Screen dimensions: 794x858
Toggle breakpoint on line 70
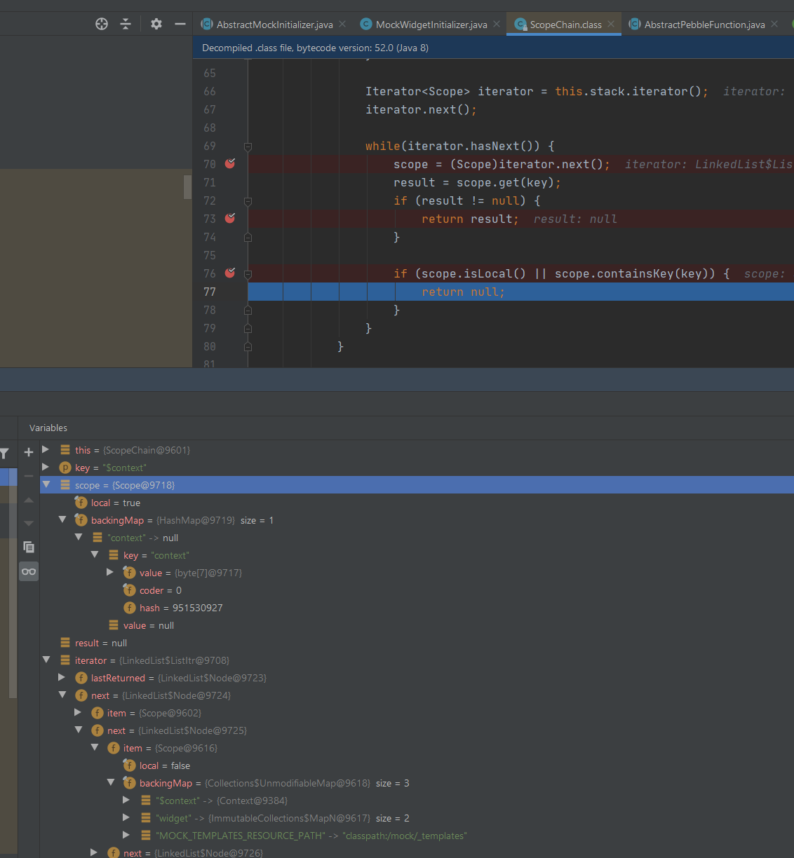tap(230, 163)
